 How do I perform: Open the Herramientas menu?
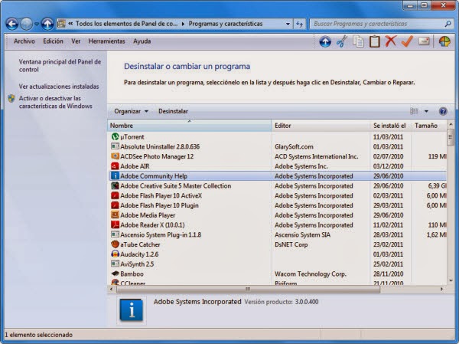pos(106,41)
